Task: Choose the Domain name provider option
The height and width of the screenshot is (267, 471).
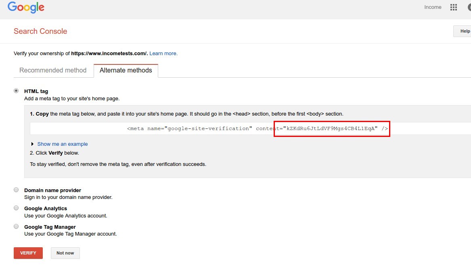Action: click(x=16, y=190)
